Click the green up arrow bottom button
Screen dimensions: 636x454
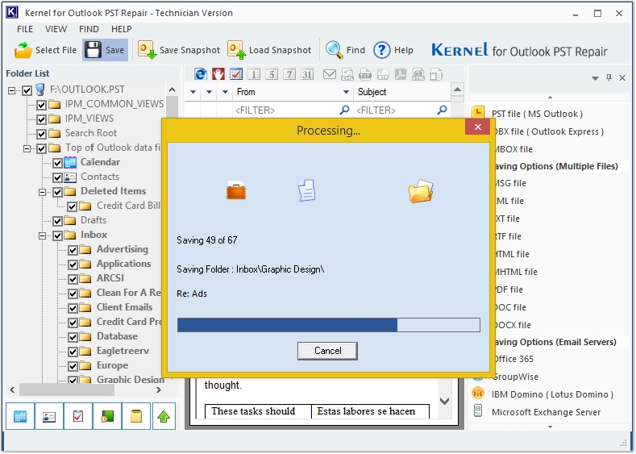click(164, 416)
